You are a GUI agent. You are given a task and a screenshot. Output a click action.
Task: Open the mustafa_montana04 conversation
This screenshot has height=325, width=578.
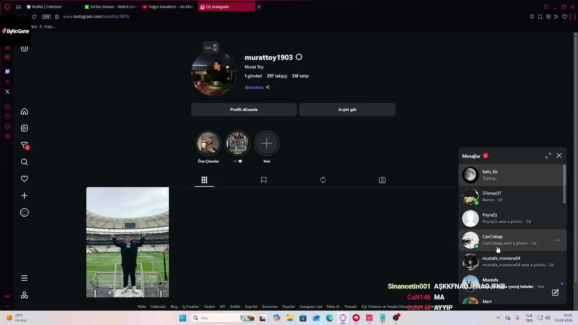[511, 261]
